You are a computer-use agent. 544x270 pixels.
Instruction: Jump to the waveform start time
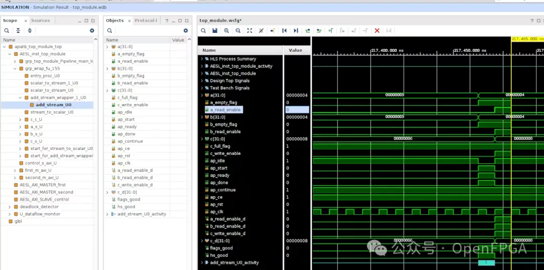(x=285, y=31)
